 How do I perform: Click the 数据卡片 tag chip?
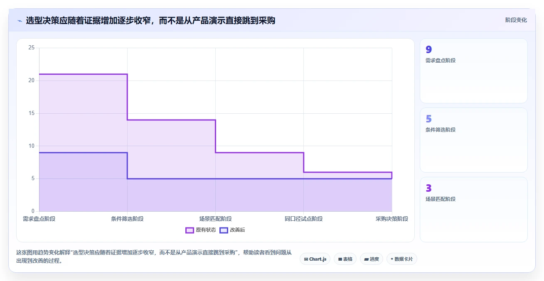tap(401, 259)
